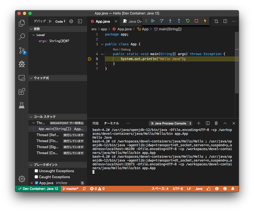Click the Debug CodeLens above main
This screenshot has width=254, height=212.
tap(126, 49)
